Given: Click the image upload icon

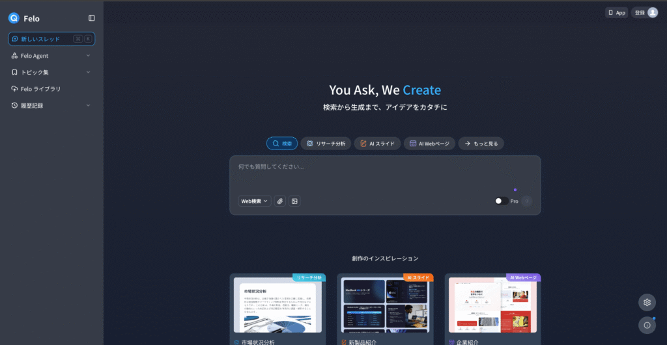Looking at the screenshot, I should tap(294, 201).
